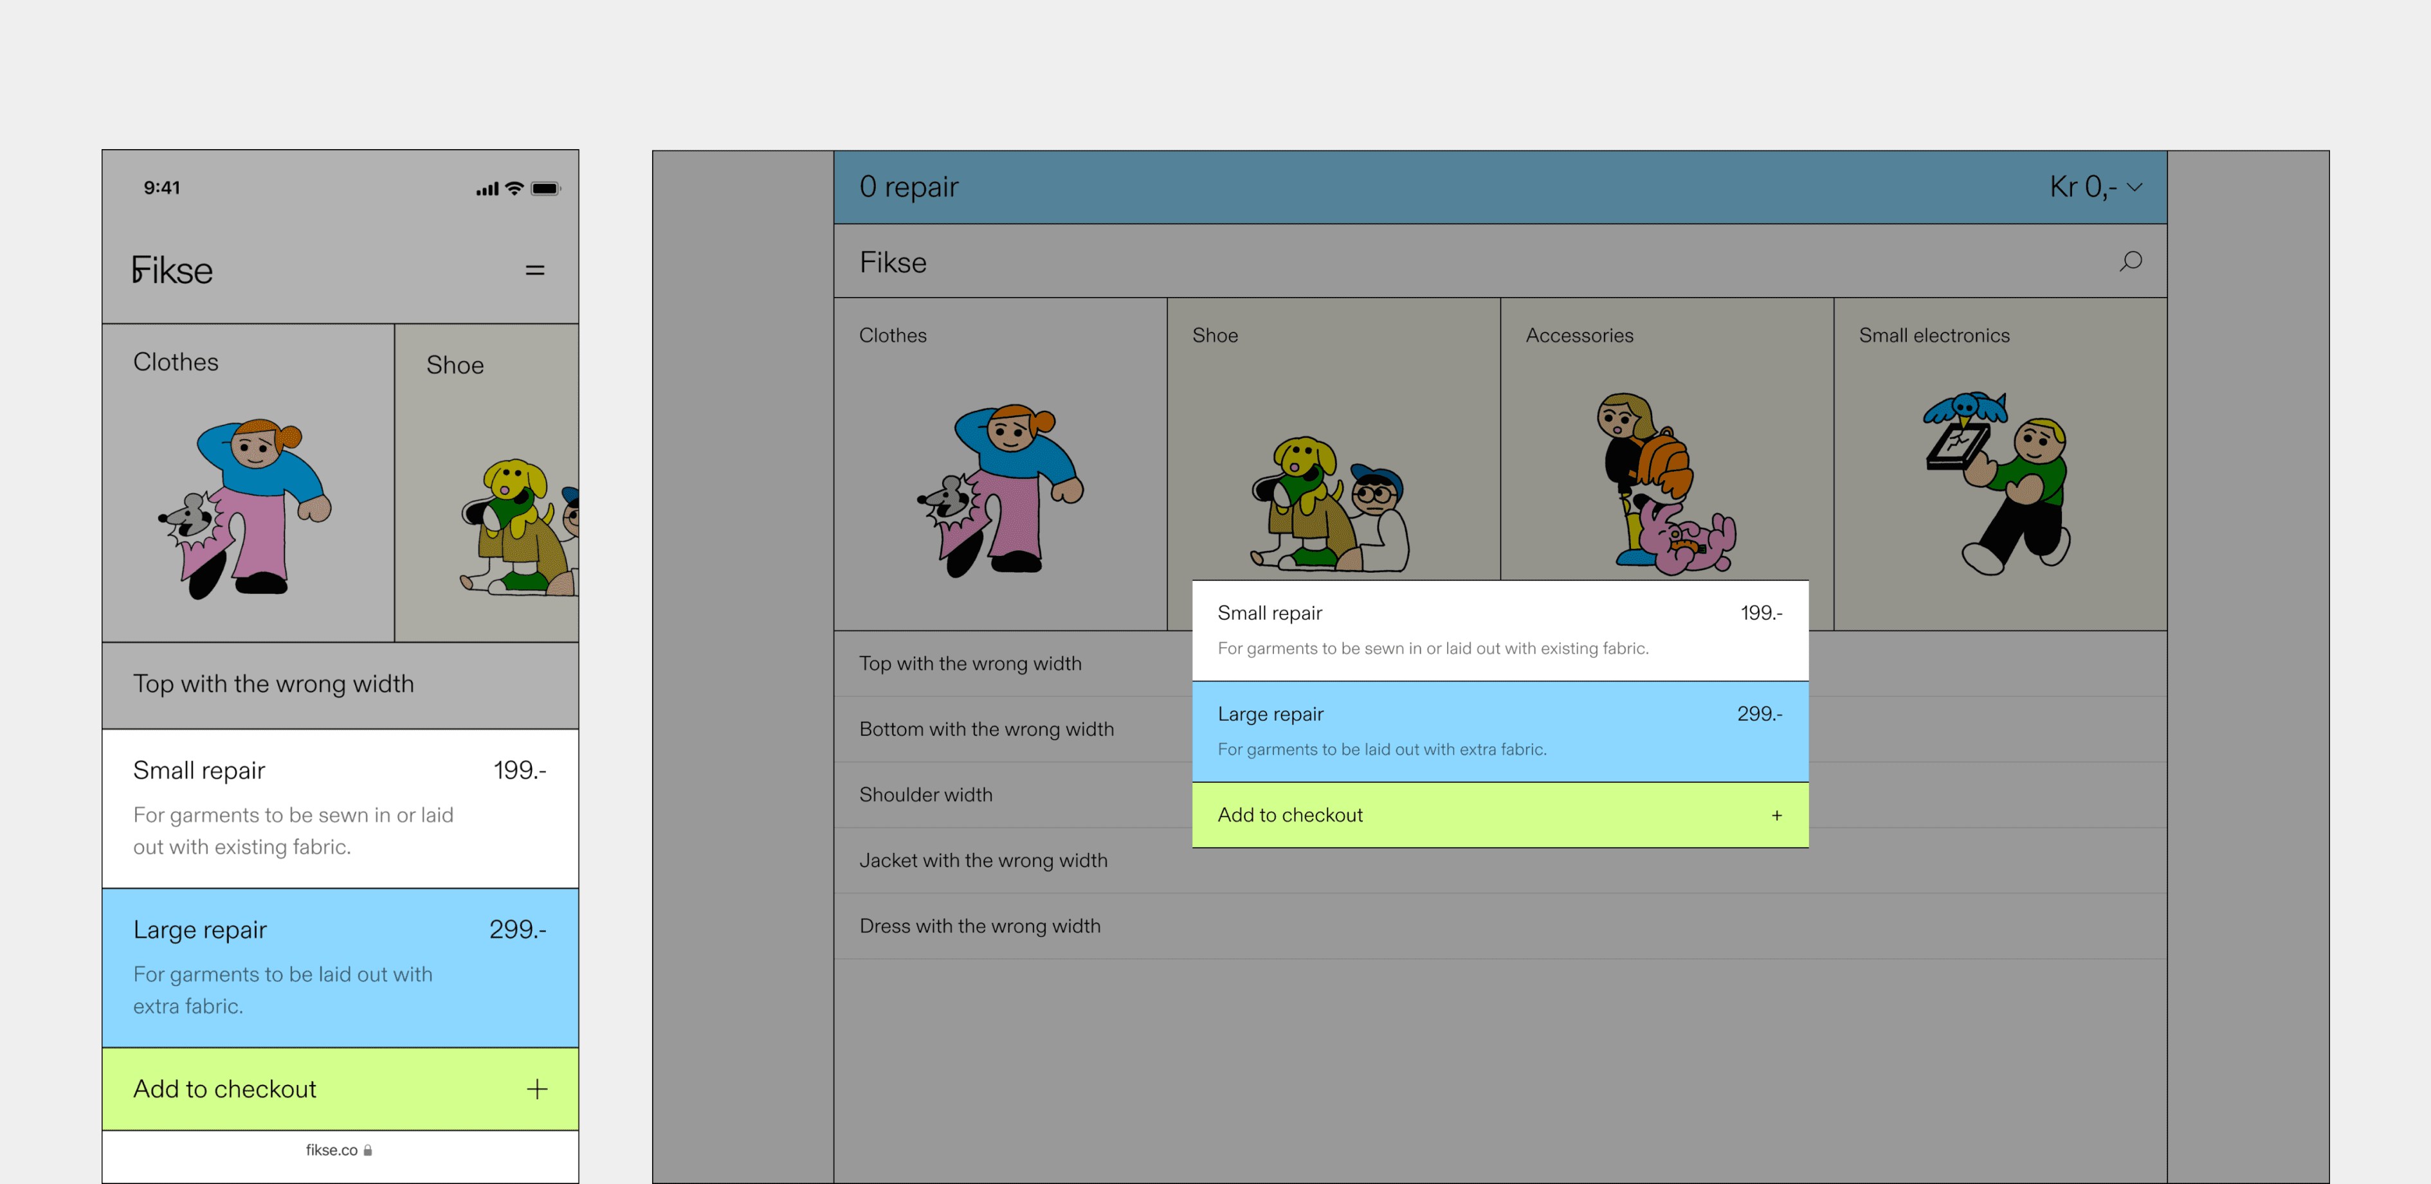Click the mobile blue Large repair panel
Viewport: 2431px width, 1184px height.
340,967
